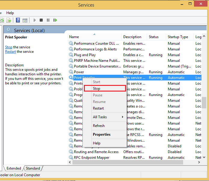
Task: Select the Power service row
Action: point(135,72)
